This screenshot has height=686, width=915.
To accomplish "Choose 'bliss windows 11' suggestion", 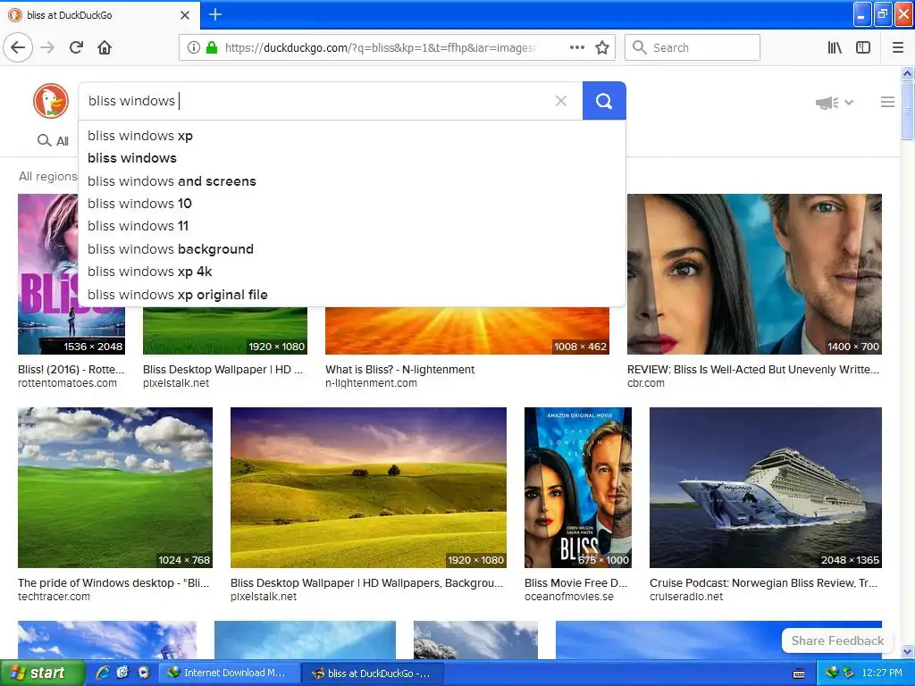I will point(352,226).
